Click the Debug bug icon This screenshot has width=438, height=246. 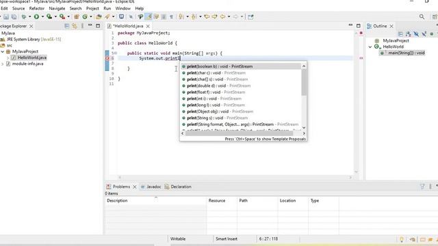coord(24,16)
